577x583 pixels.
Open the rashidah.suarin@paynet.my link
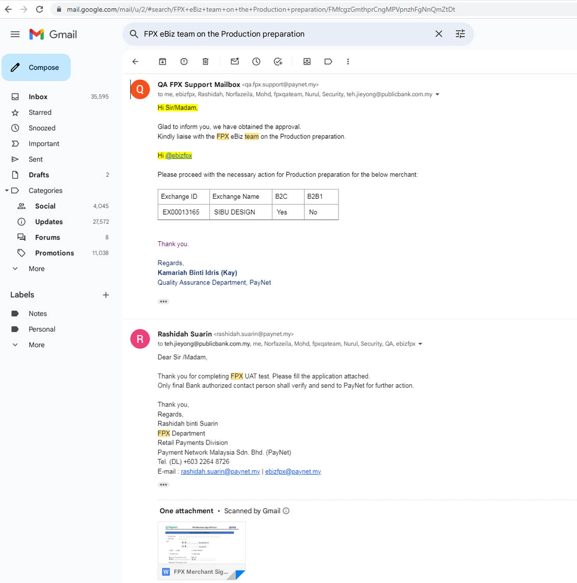point(220,472)
